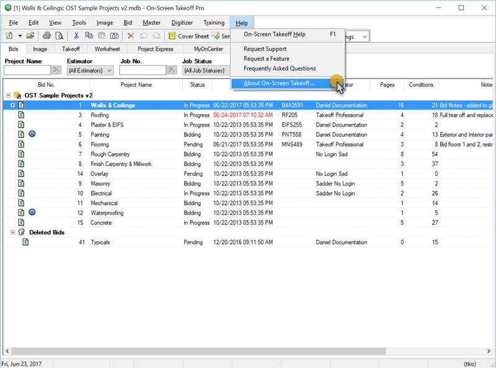Screen dimensions: 496x368
Task: Select the Bids tab
Action: click(x=13, y=49)
